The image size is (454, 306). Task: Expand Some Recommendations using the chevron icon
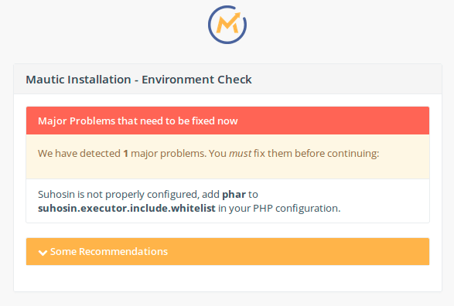(43, 253)
